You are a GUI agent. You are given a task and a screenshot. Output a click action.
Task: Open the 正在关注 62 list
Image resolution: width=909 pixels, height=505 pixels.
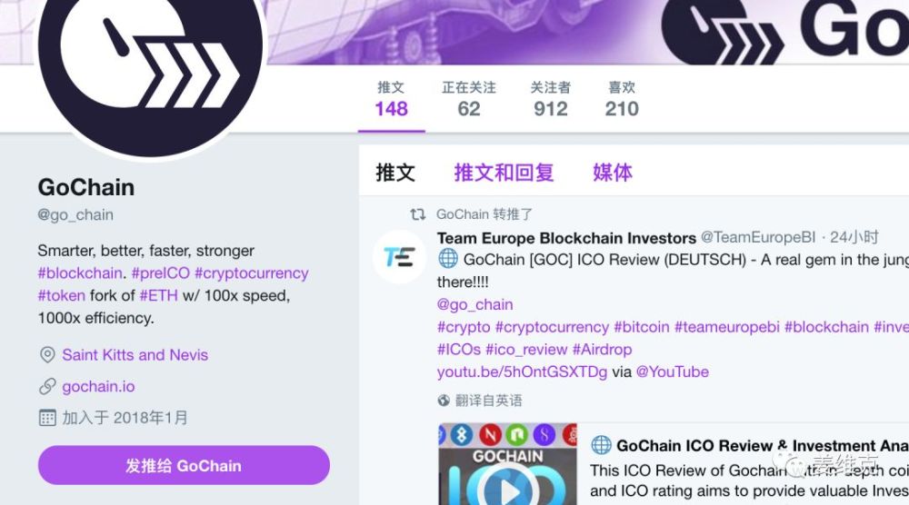point(468,99)
